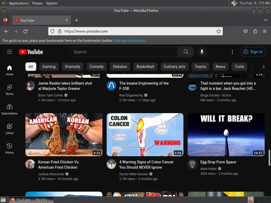Open Jamie Raskin takes brilliant shot video title
The height and width of the screenshot is (203, 271).
coord(65,86)
